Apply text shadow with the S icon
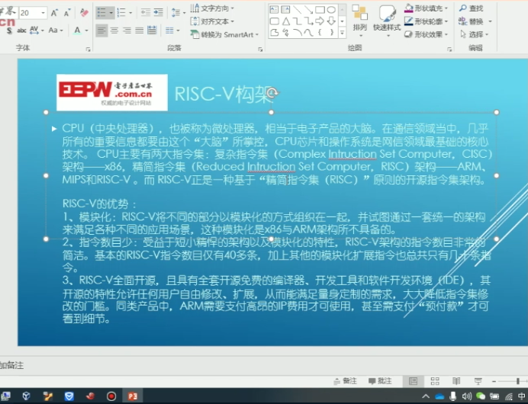The image size is (528, 404). pos(9,30)
